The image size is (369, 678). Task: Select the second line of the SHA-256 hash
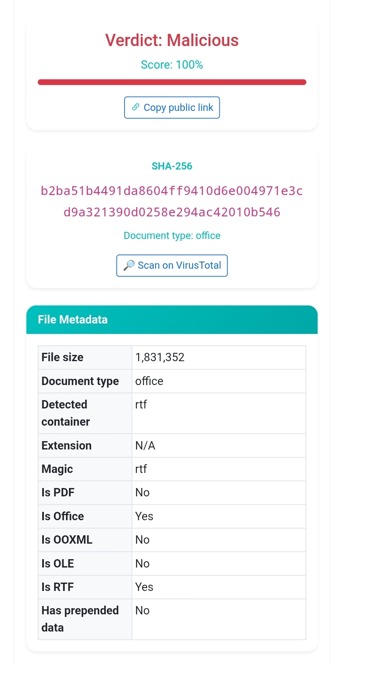tap(172, 212)
